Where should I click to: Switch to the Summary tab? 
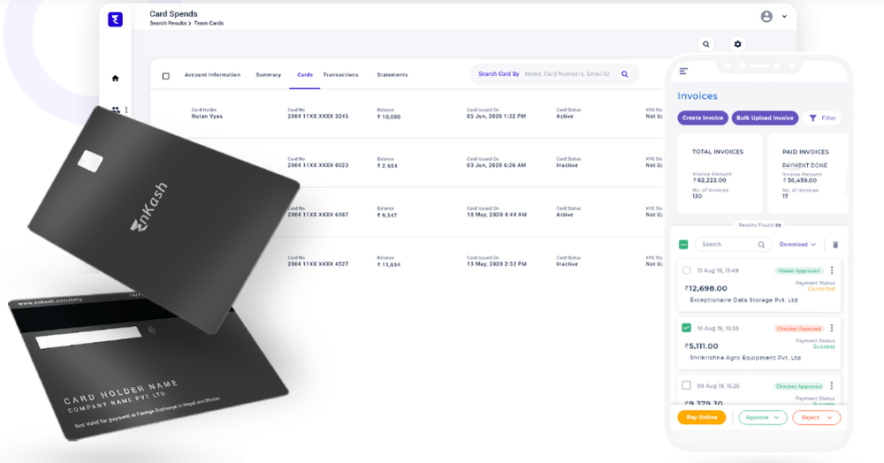269,75
